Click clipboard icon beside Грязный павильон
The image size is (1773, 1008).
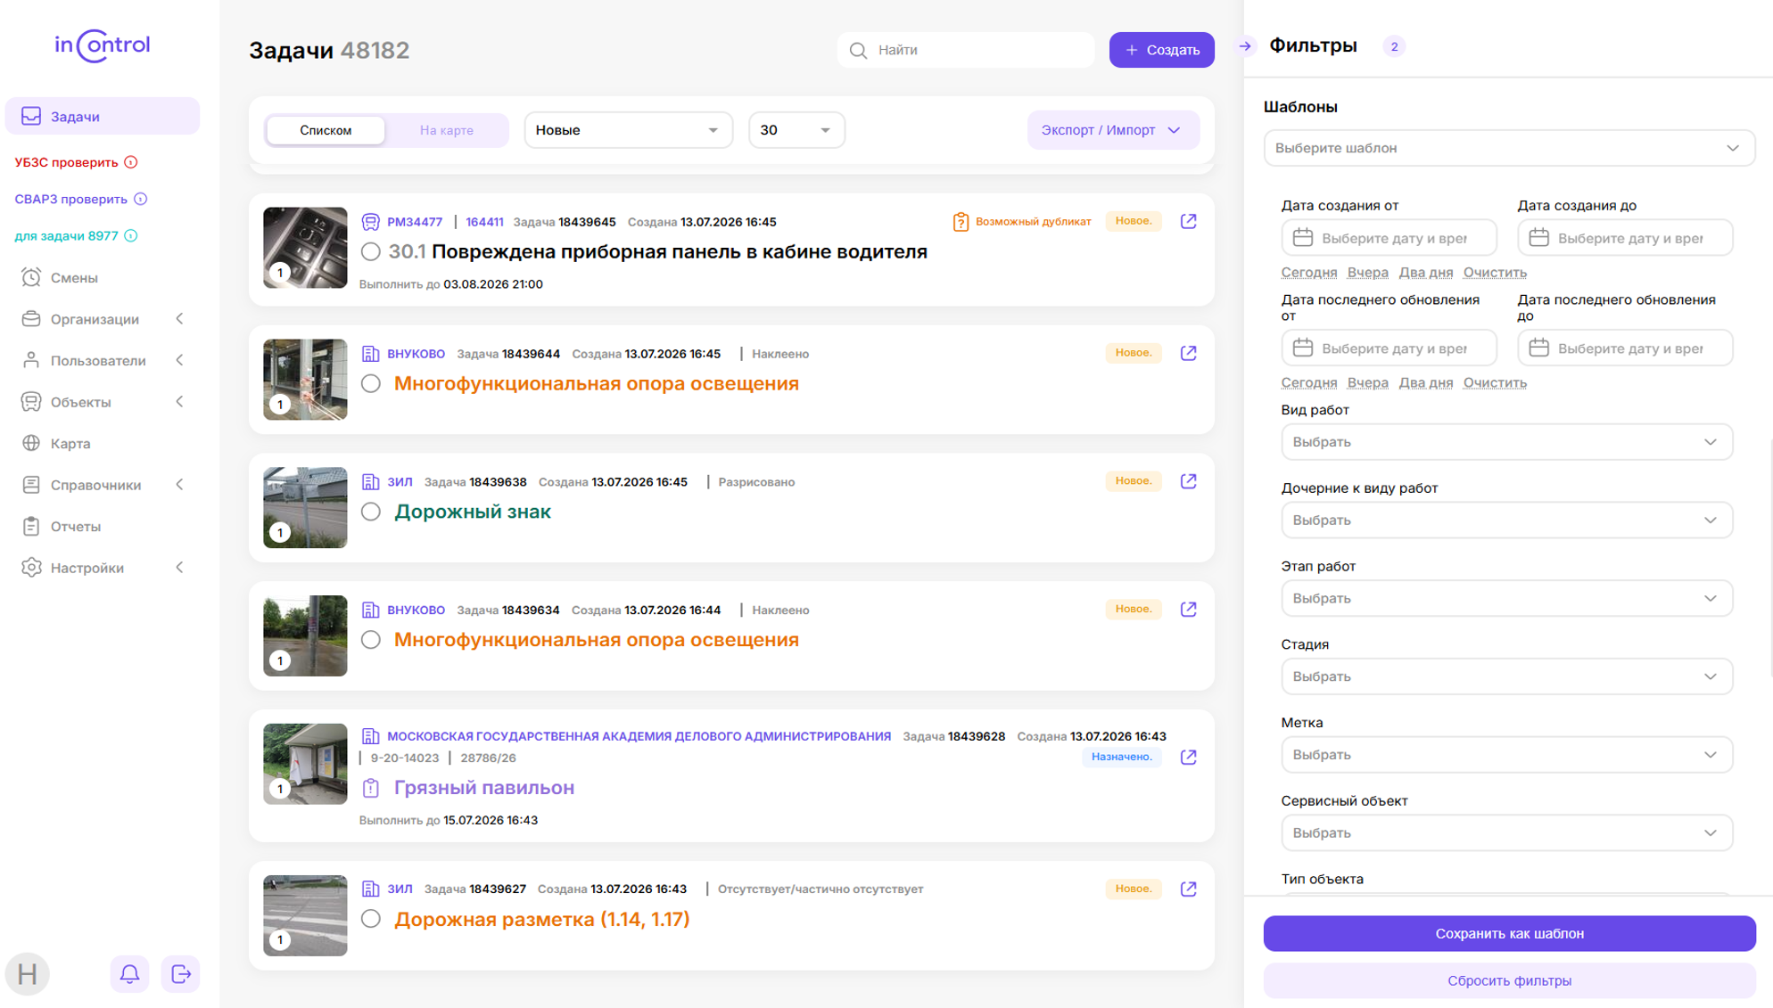tap(371, 788)
